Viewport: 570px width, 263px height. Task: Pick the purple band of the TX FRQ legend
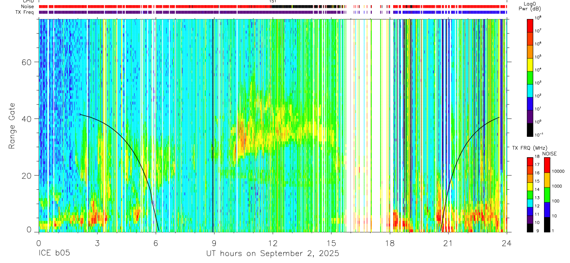[x=530, y=219]
